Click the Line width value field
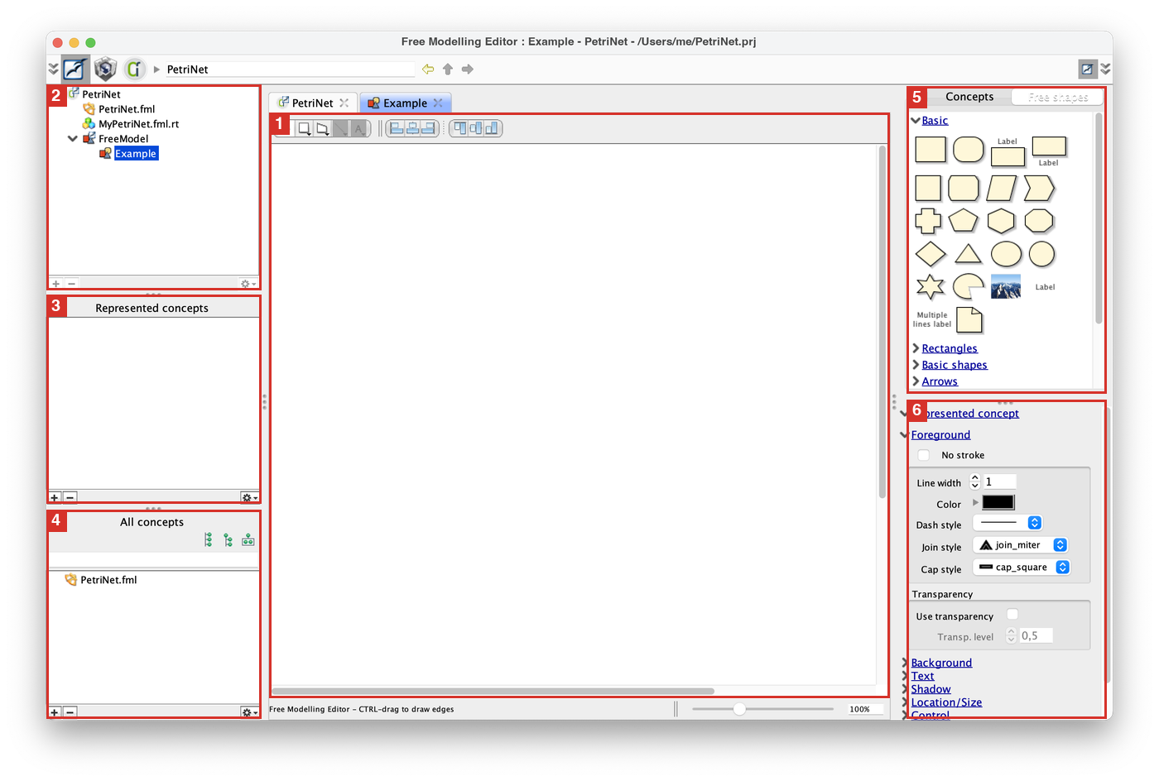Screen dimensions: 1159x781 pyautogui.click(x=999, y=482)
